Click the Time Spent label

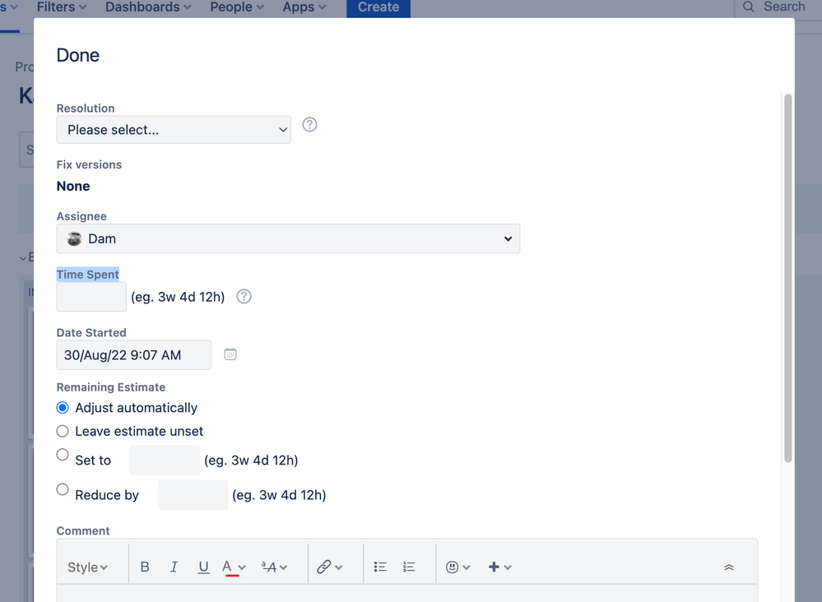[x=87, y=275]
